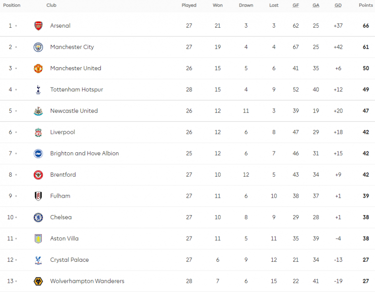Click the Wolverhampton Wanderers wolf crest

coord(38,281)
